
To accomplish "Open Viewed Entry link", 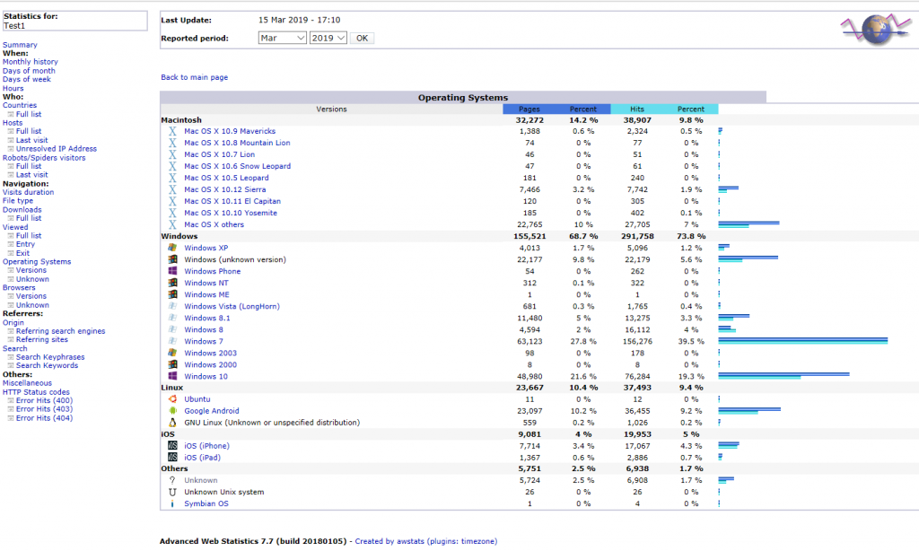I will pos(25,244).
